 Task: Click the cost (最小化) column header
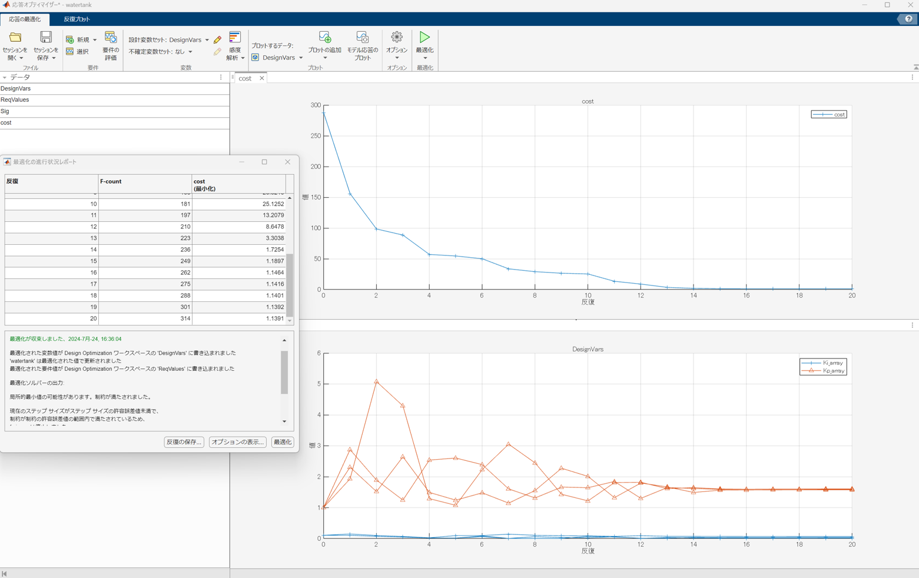238,184
